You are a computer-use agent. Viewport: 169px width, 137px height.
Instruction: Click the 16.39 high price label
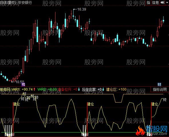[x=82, y=9]
